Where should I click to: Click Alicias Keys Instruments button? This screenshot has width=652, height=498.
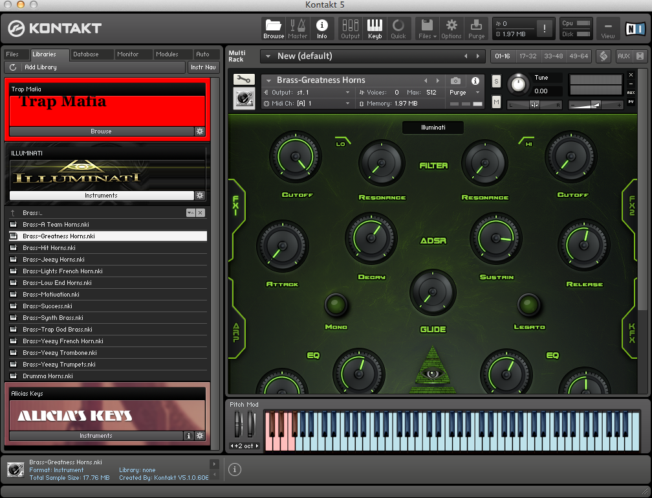[96, 436]
